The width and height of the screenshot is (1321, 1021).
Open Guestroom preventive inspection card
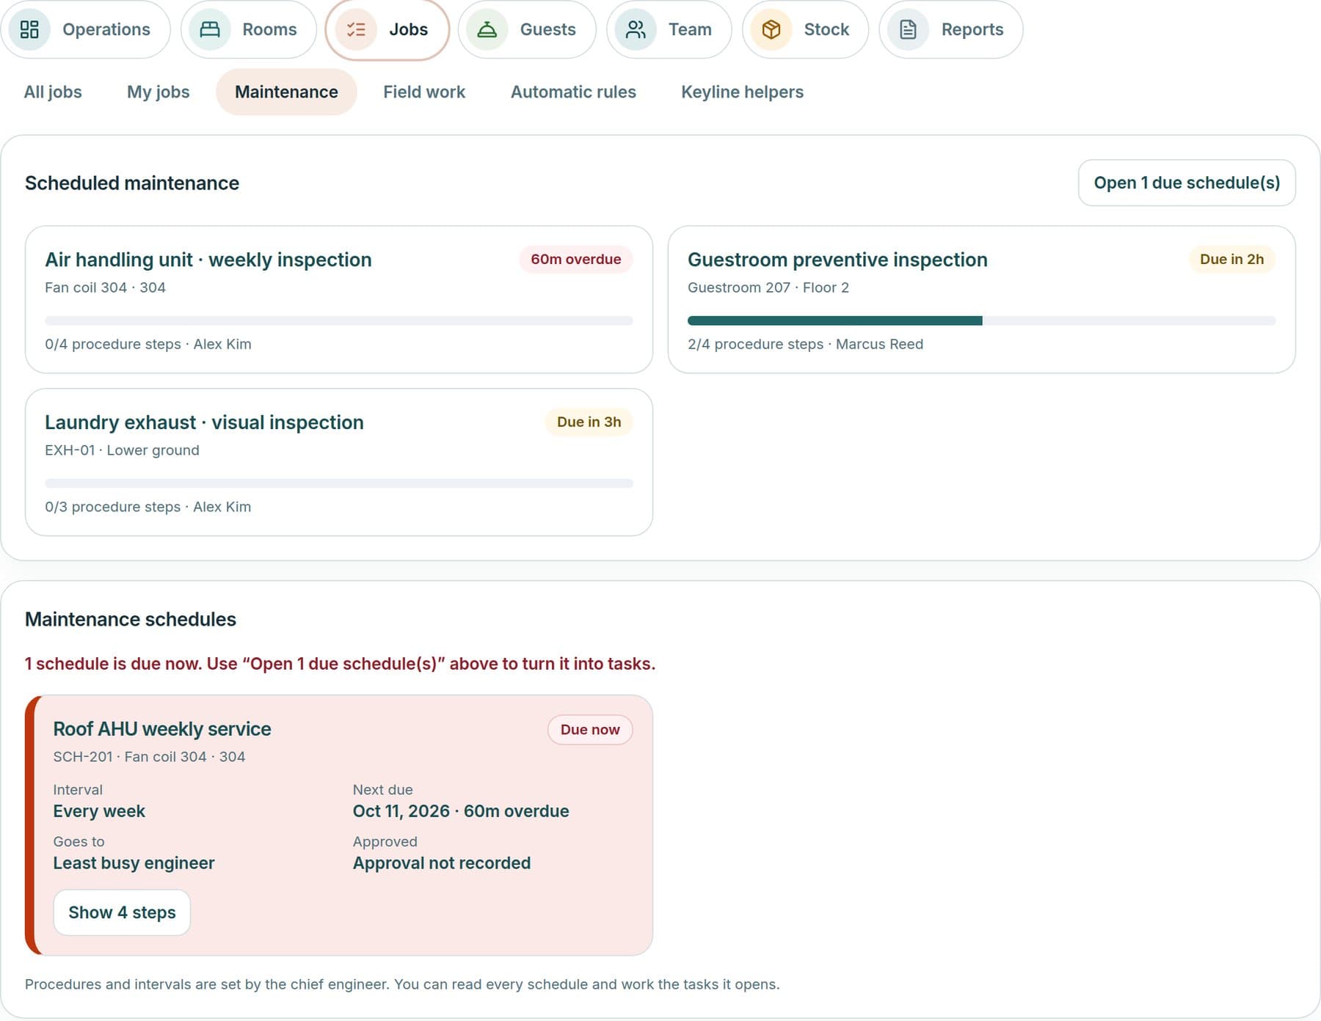coord(981,299)
